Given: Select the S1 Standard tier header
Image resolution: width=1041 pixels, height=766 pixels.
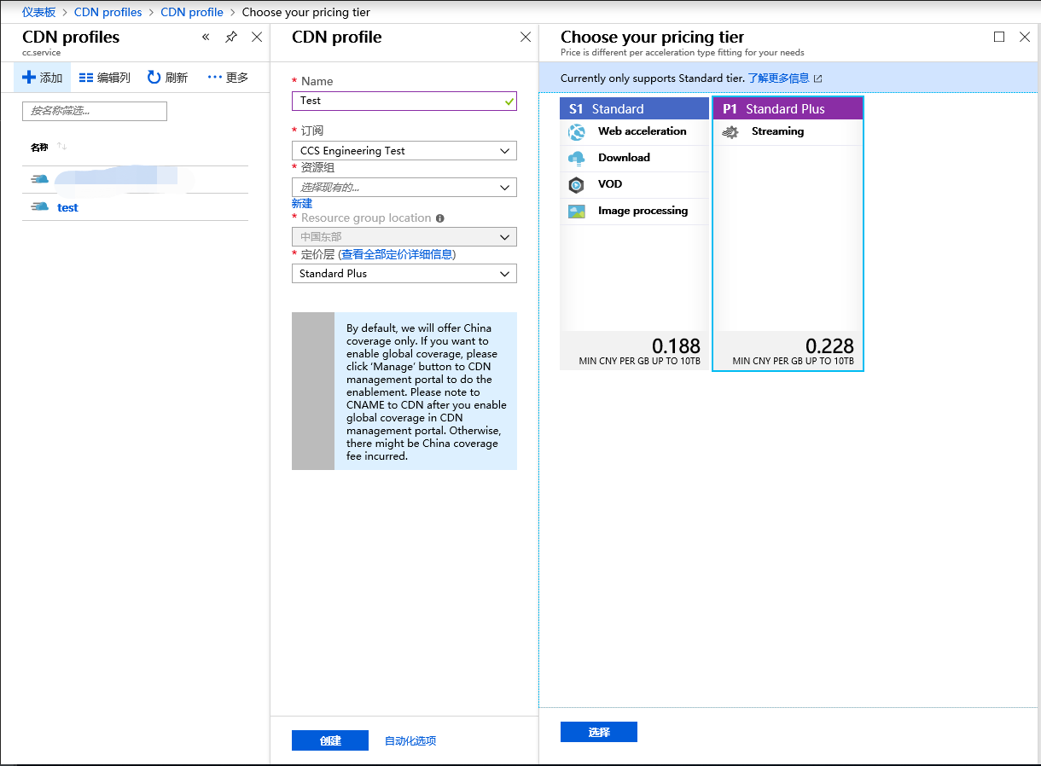Looking at the screenshot, I should tap(634, 108).
